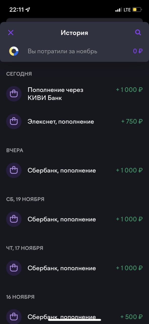Close the История screen with the X
The height and width of the screenshot is (324, 149).
click(11, 32)
